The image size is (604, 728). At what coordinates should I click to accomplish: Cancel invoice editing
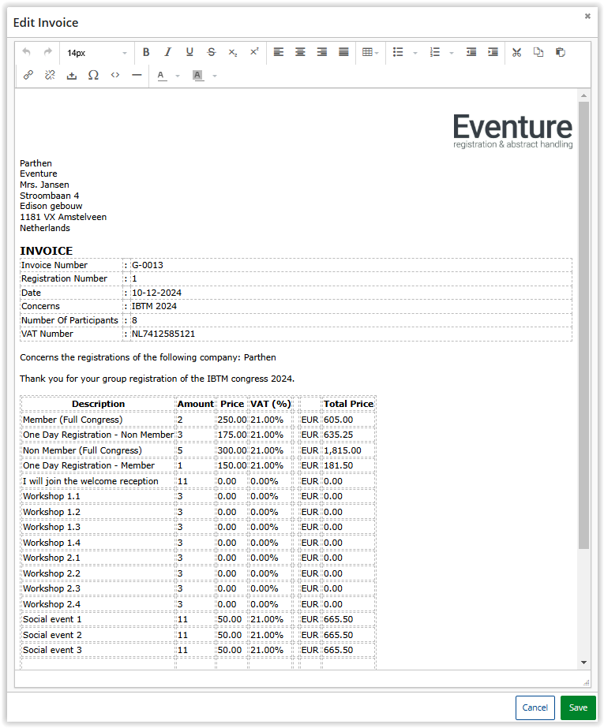click(x=535, y=707)
